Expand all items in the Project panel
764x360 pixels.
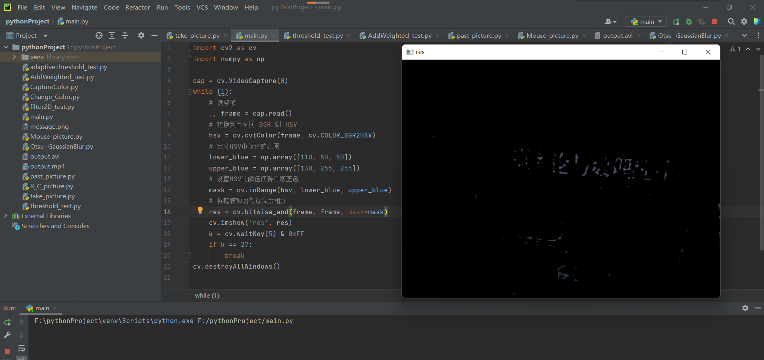point(112,35)
